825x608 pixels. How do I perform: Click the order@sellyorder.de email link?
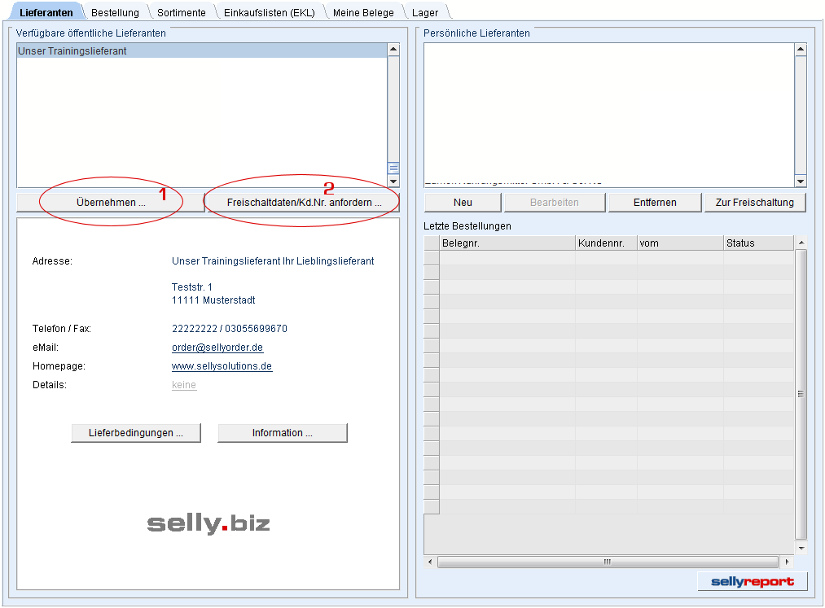click(x=217, y=348)
